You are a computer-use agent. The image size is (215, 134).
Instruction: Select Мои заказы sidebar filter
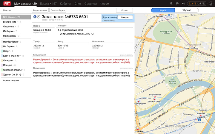click(x=11, y=36)
